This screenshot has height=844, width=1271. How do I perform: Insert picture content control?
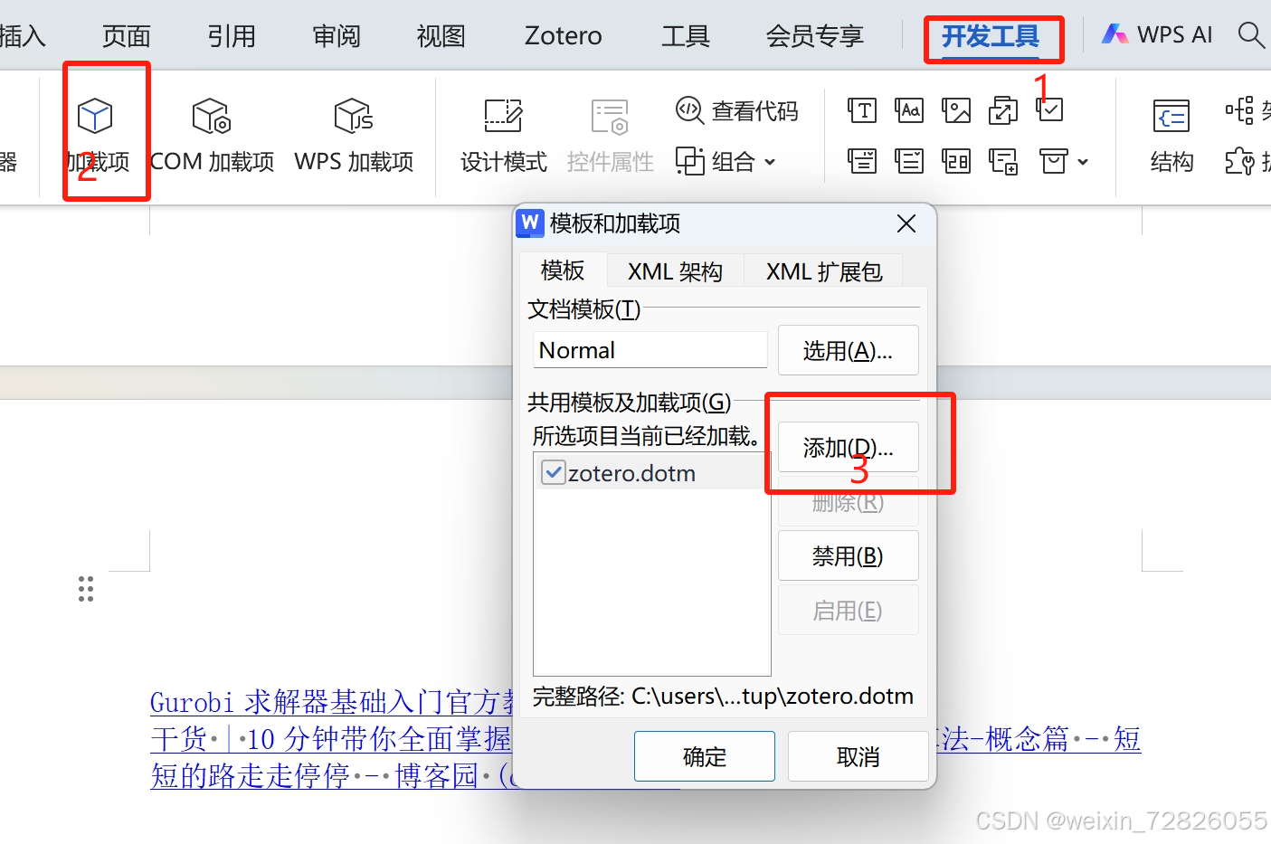coord(956,110)
